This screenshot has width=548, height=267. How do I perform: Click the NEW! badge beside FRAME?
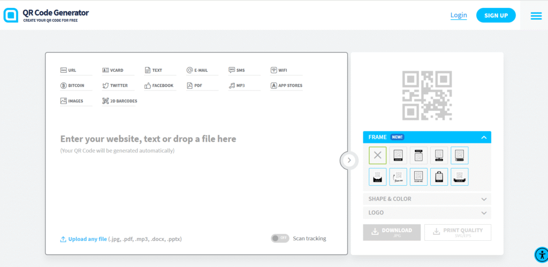point(398,137)
